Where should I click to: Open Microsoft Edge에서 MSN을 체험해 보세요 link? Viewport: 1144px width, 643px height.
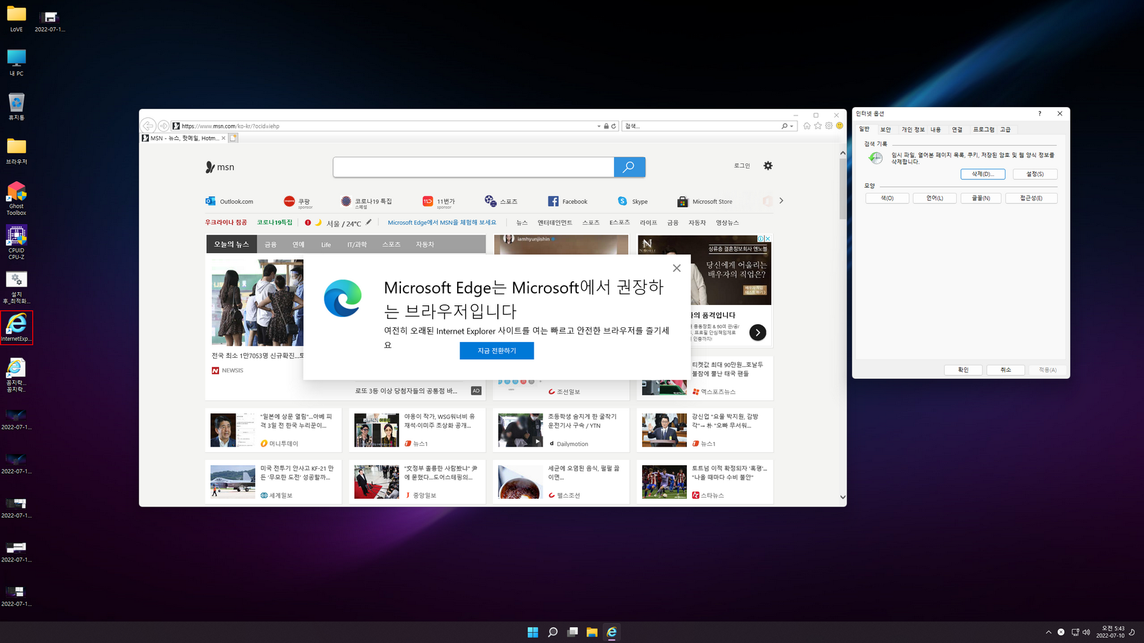pyautogui.click(x=442, y=223)
